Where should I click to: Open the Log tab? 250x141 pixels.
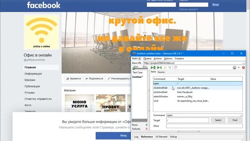pos(136,137)
